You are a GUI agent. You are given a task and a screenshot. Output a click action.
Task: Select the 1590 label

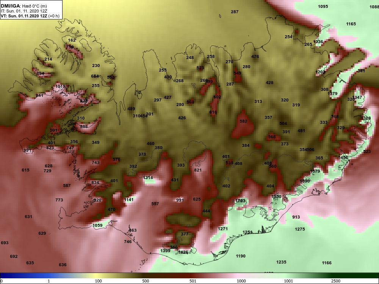[305, 181]
